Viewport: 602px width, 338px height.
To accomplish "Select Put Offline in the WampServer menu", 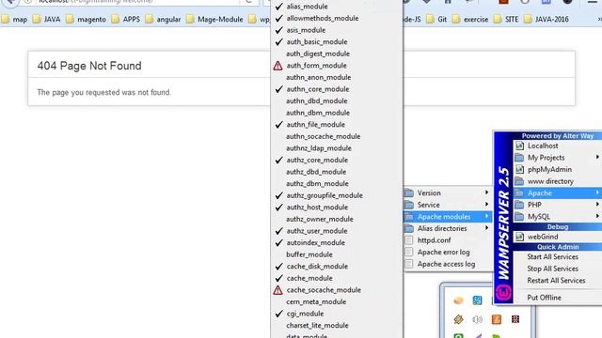I will 544,298.
